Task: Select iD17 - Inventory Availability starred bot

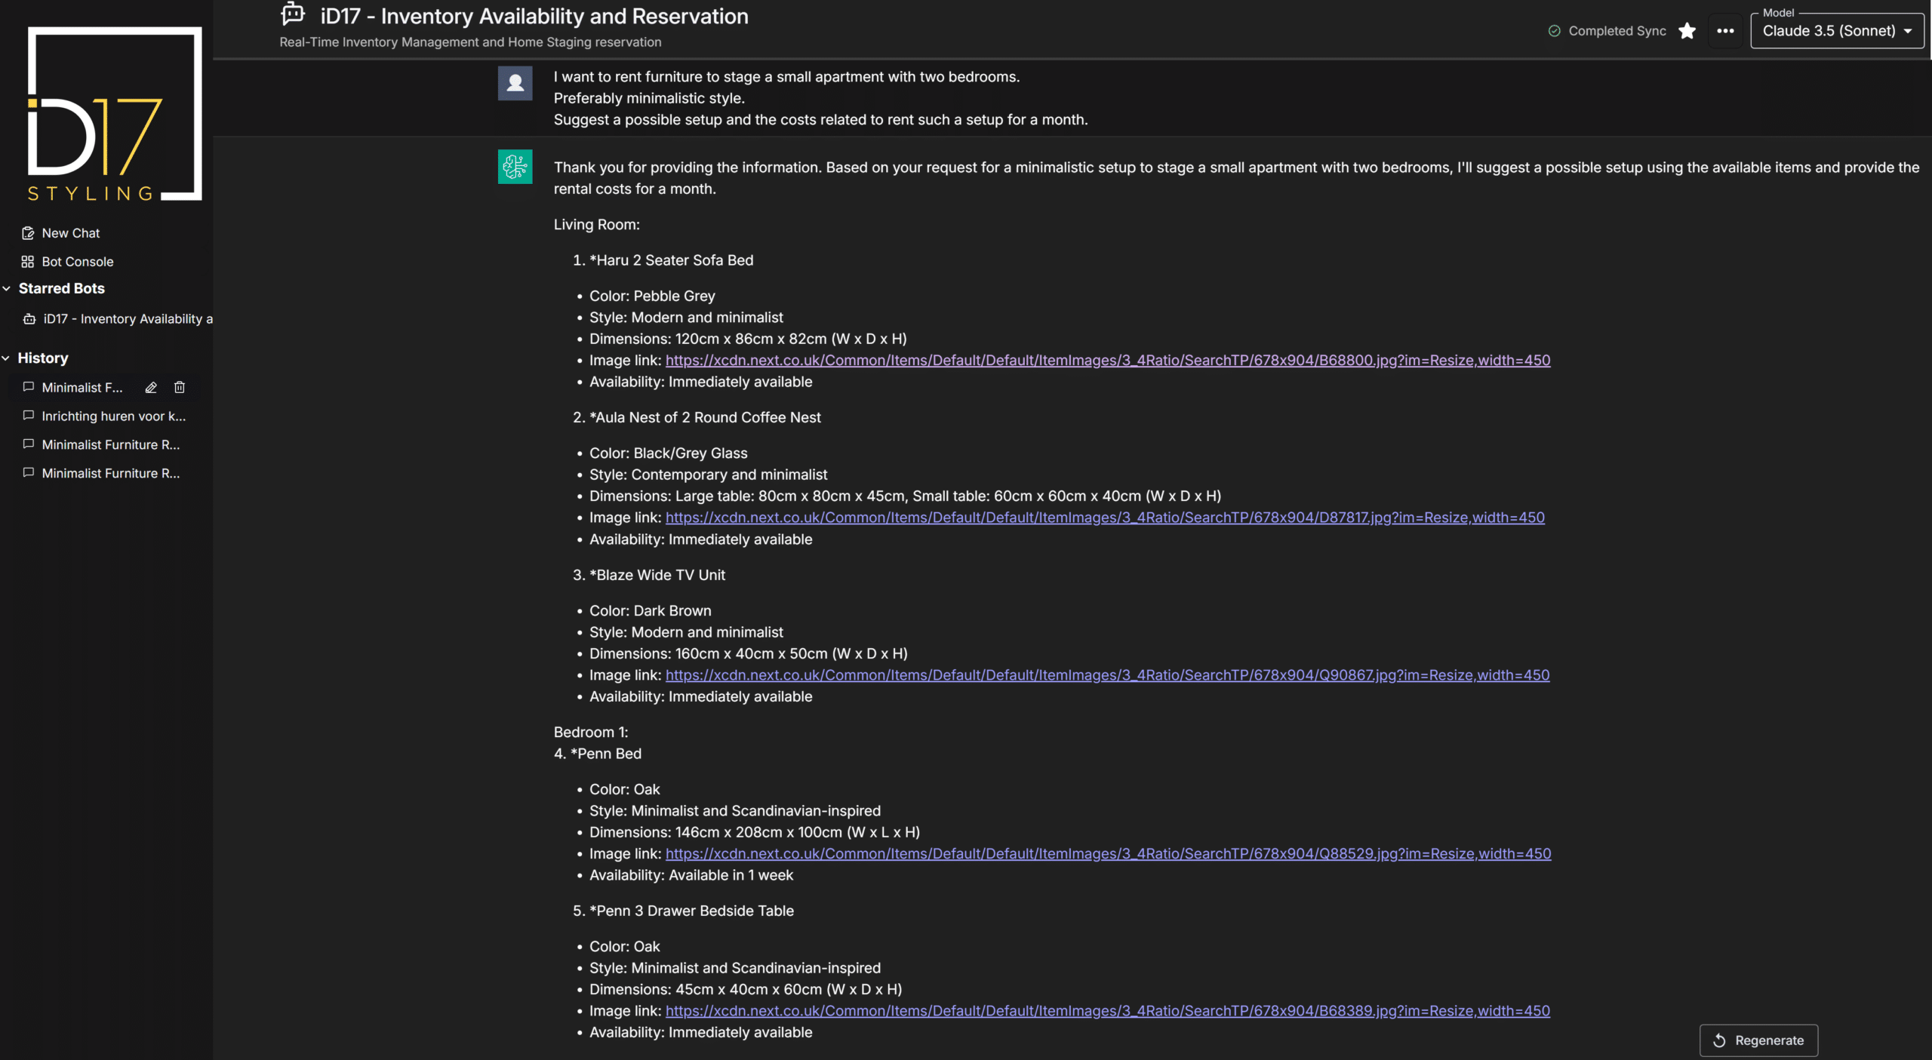Action: [x=127, y=319]
